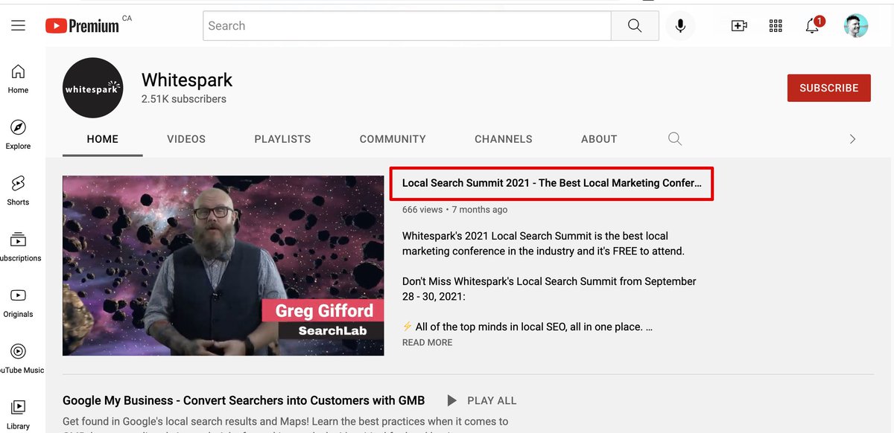This screenshot has width=894, height=433.
Task: Click the Greg Gifford video thumbnail
Action: (223, 266)
